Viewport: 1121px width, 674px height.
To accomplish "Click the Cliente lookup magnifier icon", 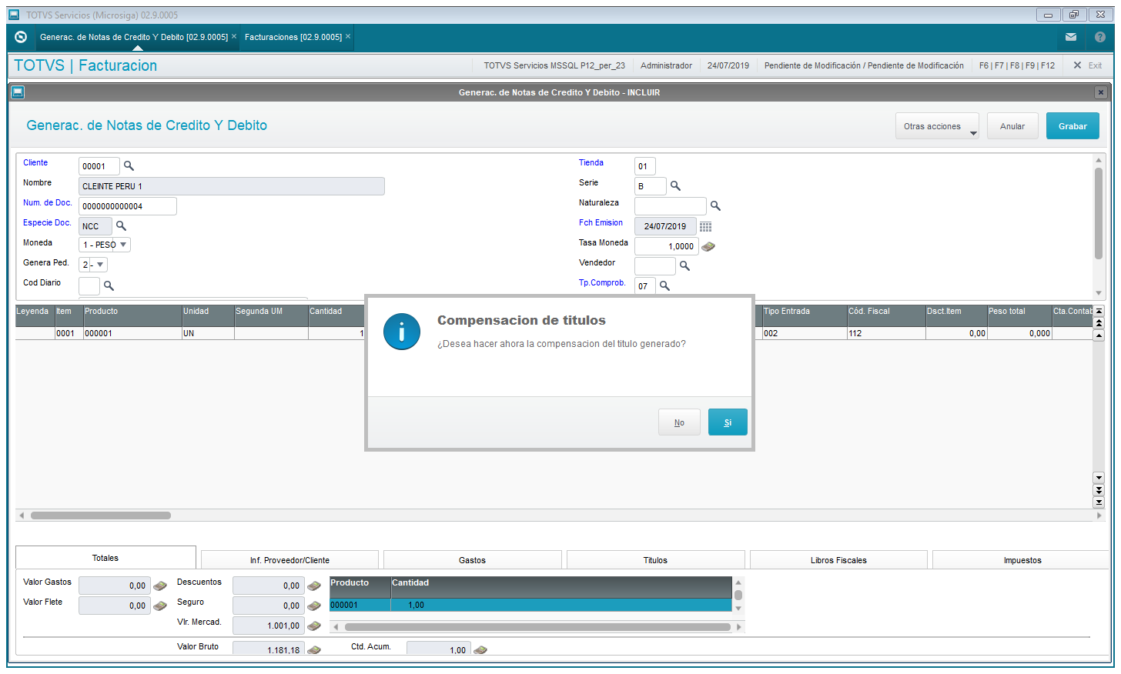I will pos(129,165).
